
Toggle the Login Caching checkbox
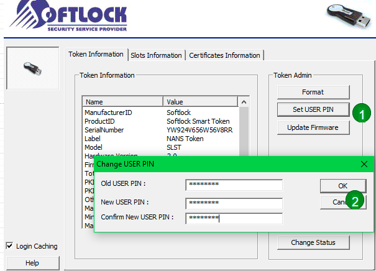point(9,246)
